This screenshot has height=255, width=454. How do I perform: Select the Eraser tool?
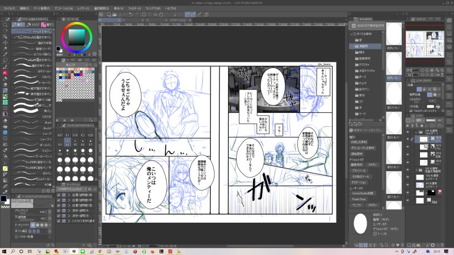[5, 121]
